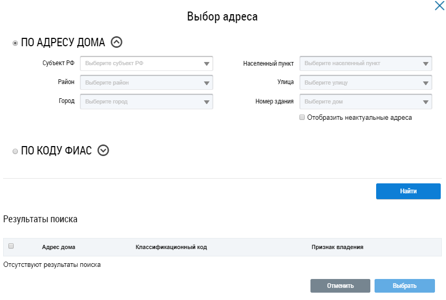
Task: Click the Адрес дома column header
Action: click(x=58, y=247)
